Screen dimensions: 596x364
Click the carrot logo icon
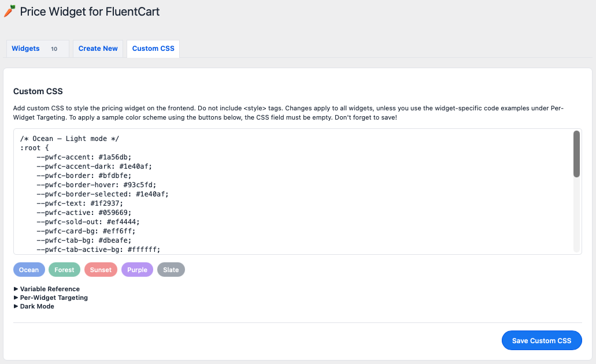(9, 11)
